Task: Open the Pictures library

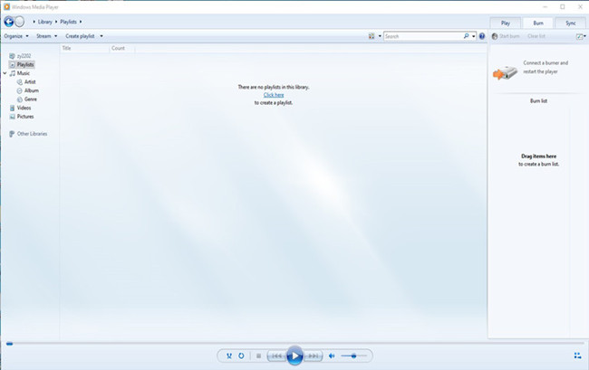Action: pyautogui.click(x=25, y=116)
